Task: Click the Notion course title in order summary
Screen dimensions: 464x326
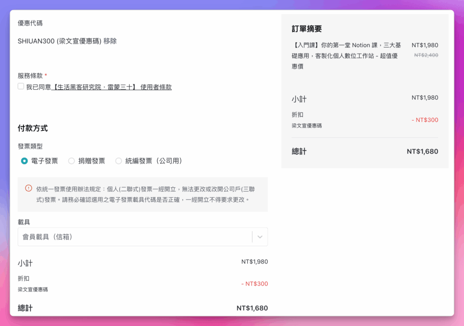Action: point(347,56)
